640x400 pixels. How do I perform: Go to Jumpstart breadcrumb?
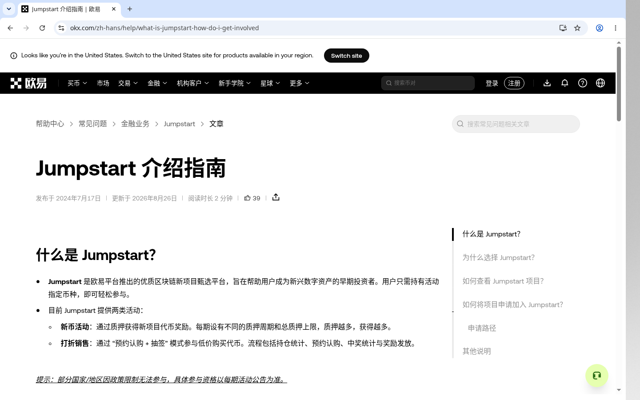click(x=180, y=124)
